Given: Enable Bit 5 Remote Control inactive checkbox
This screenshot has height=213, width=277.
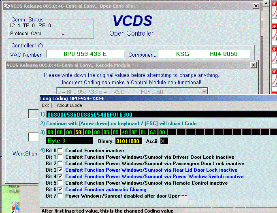Looking at the screenshot, I should (60, 183).
